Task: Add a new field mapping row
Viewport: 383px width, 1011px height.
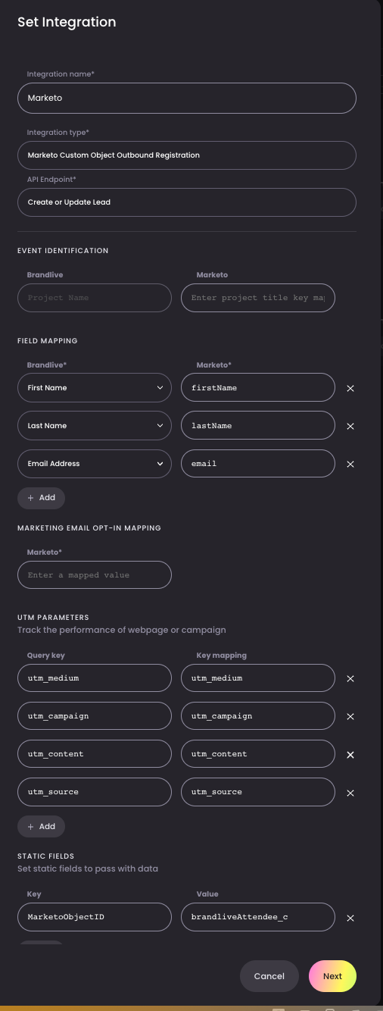Action: coord(41,498)
